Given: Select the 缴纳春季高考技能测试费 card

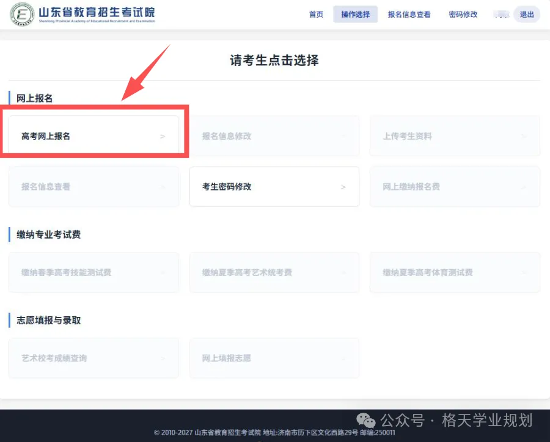Looking at the screenshot, I should point(94,272).
